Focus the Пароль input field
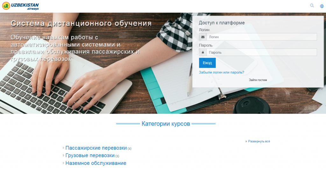Image resolution: width=326 pixels, height=170 pixels. pos(262,52)
